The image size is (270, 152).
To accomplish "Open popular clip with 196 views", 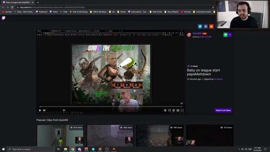I will (x=160, y=136).
